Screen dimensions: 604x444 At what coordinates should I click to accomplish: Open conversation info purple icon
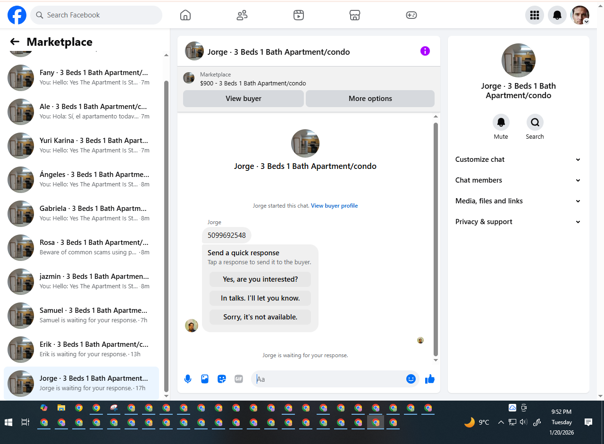coord(425,51)
